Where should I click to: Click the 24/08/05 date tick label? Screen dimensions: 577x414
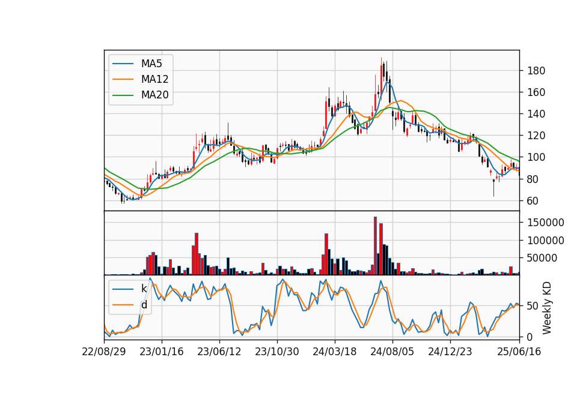[x=392, y=352]
